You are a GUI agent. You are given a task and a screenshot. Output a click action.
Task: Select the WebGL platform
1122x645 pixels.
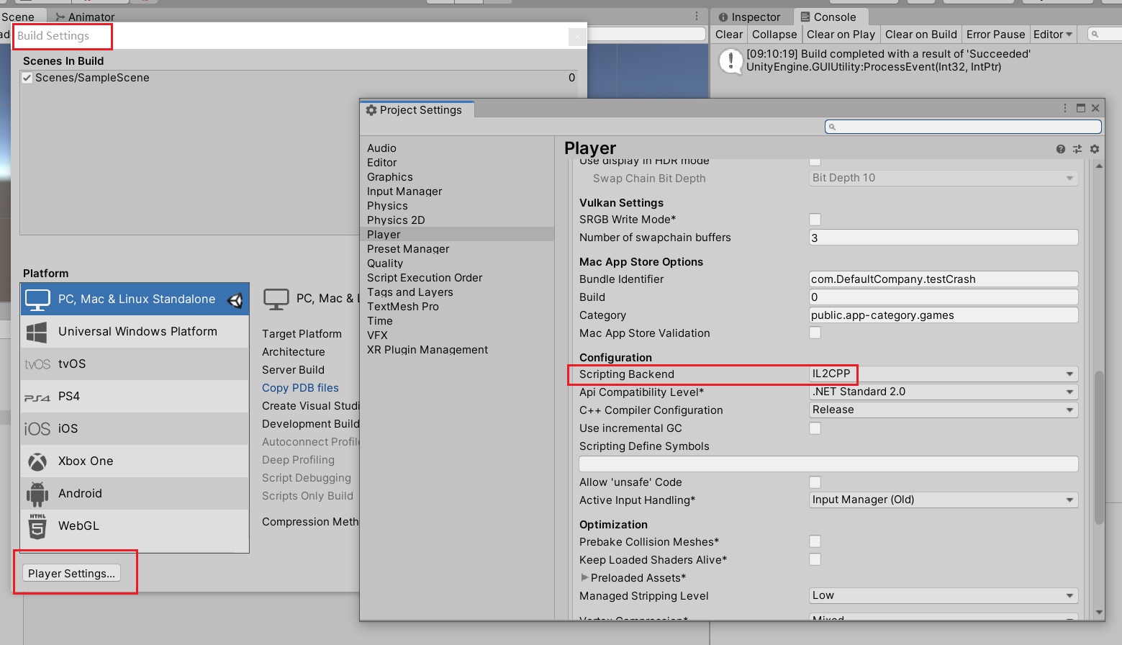click(135, 526)
